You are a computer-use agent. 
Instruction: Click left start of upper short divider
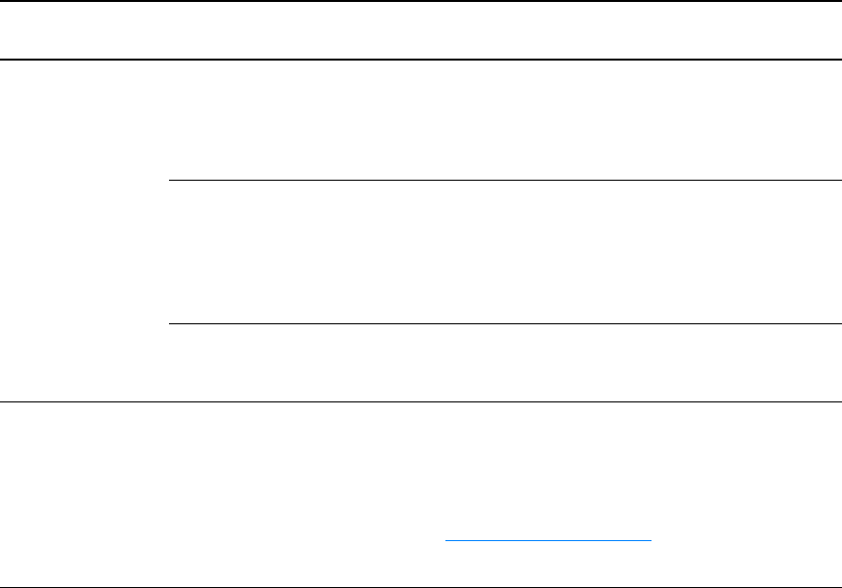171,180
